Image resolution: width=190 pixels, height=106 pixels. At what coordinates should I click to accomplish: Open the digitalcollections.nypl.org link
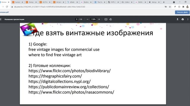click(x=59, y=82)
